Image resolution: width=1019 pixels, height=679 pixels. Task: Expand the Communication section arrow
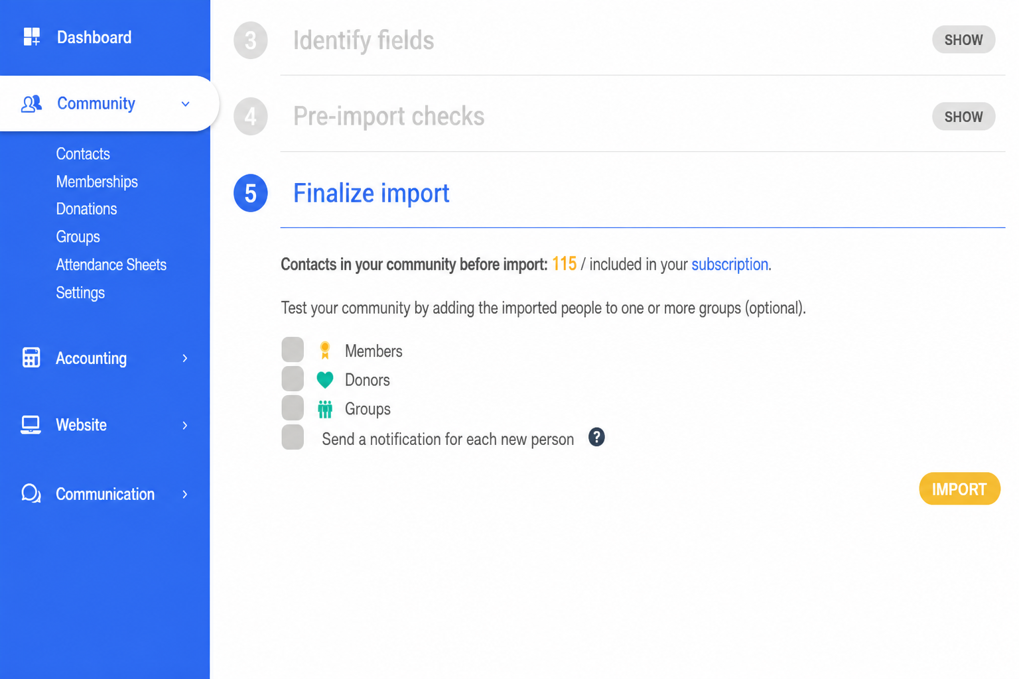(x=185, y=494)
